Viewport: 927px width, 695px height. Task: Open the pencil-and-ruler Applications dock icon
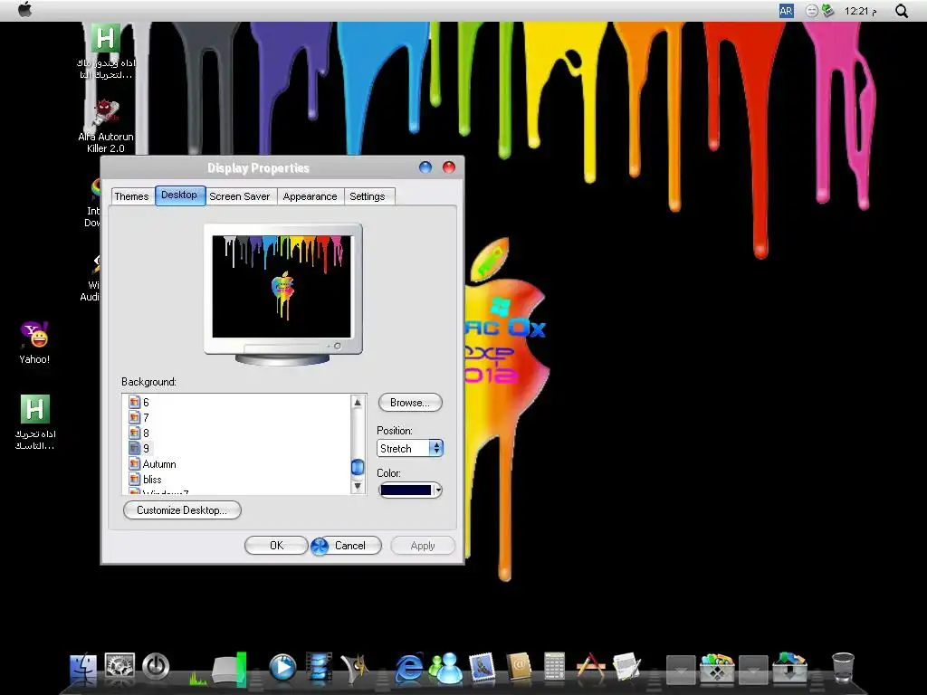590,666
